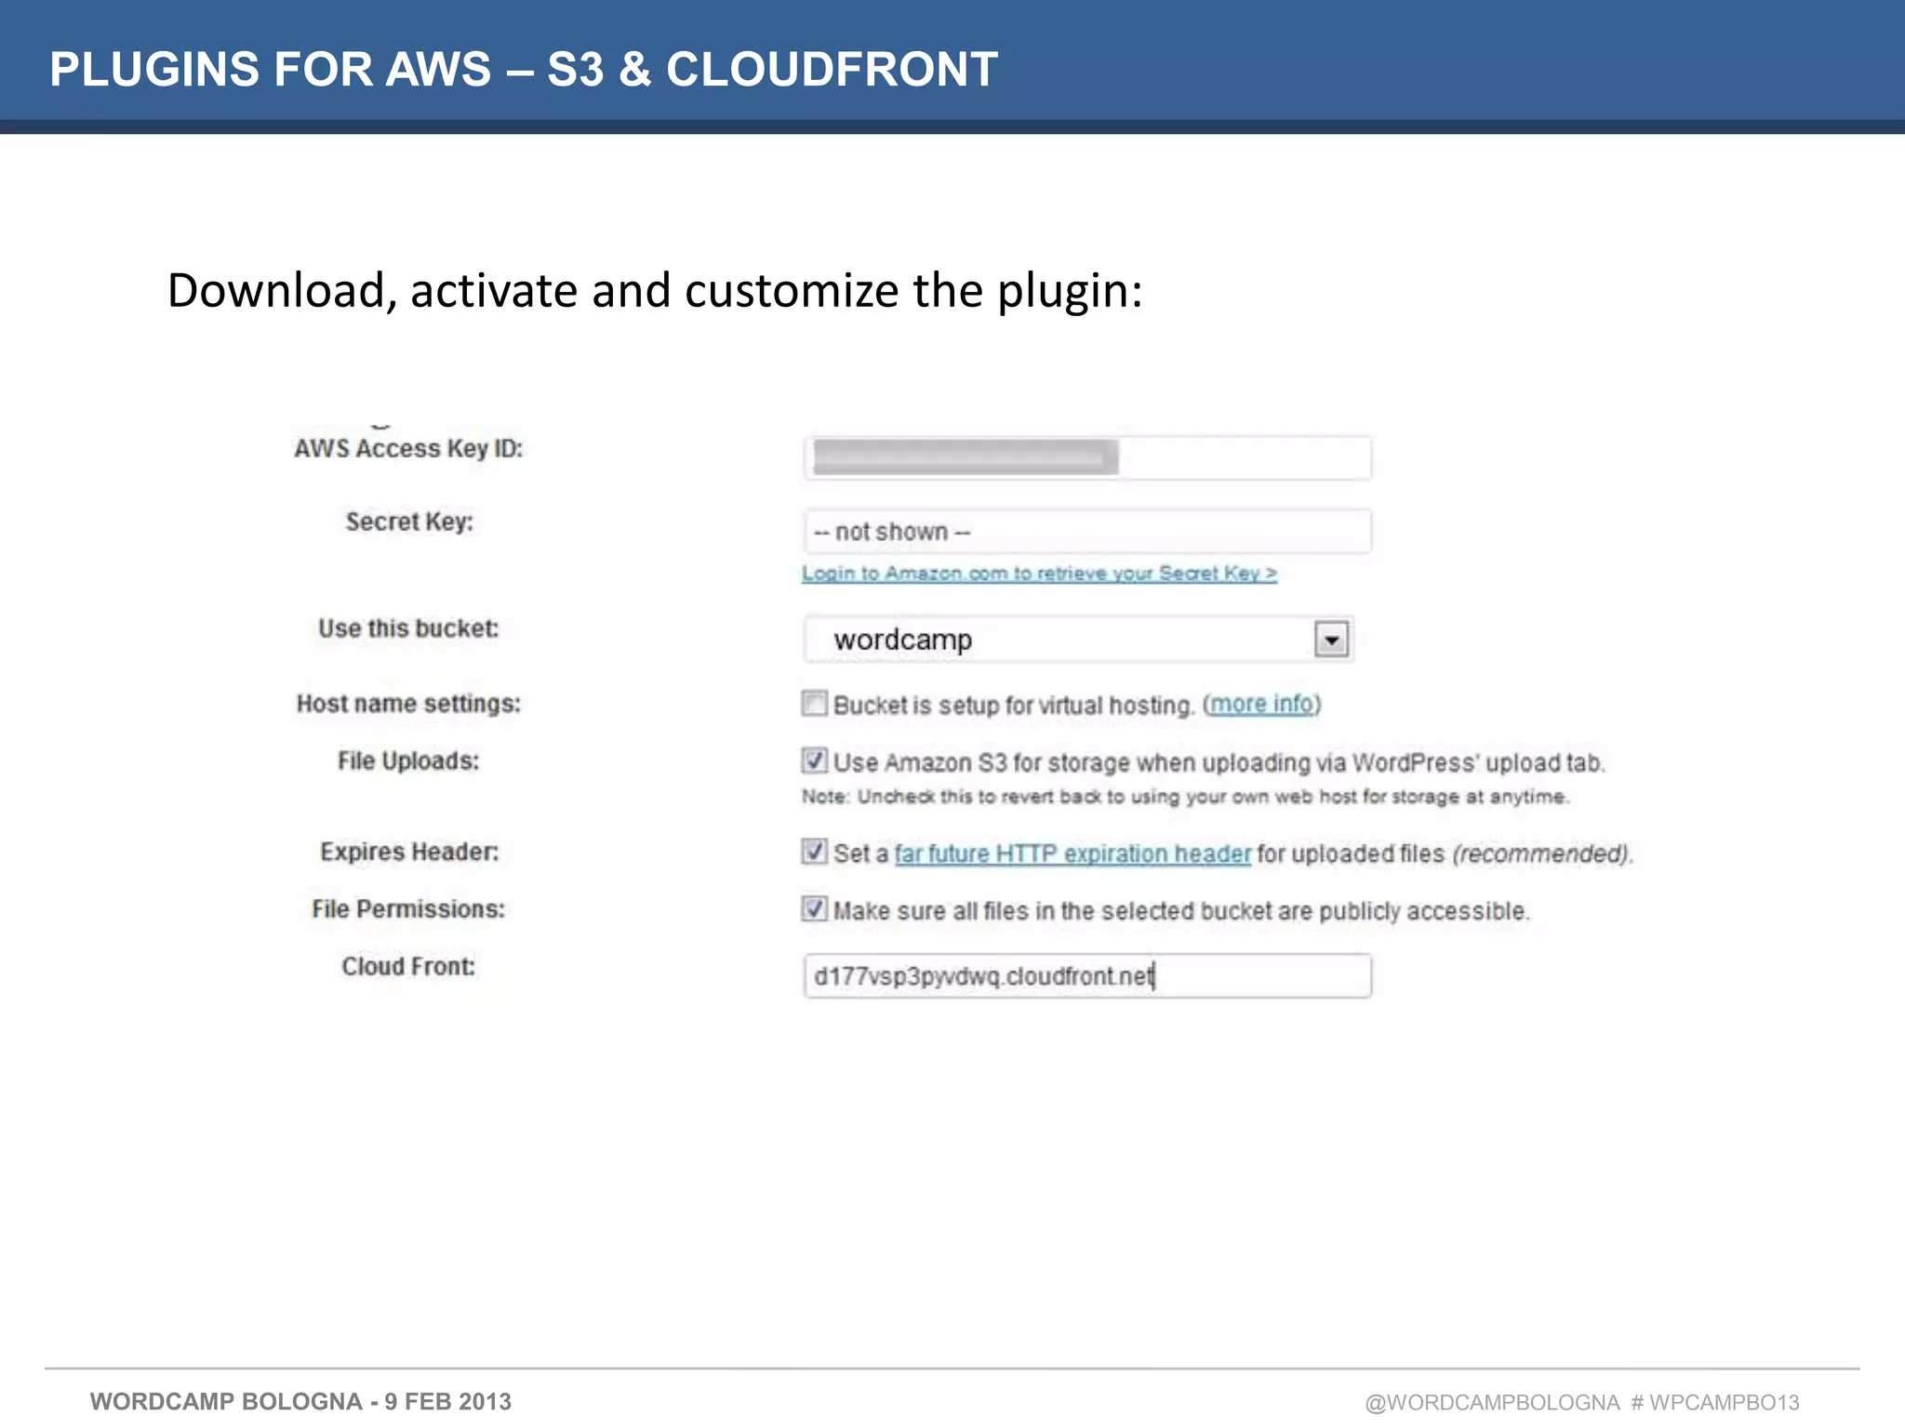The image size is (1905, 1428).
Task: Click the note 'Uncheck this to revert back' text
Action: pyautogui.click(x=1186, y=797)
